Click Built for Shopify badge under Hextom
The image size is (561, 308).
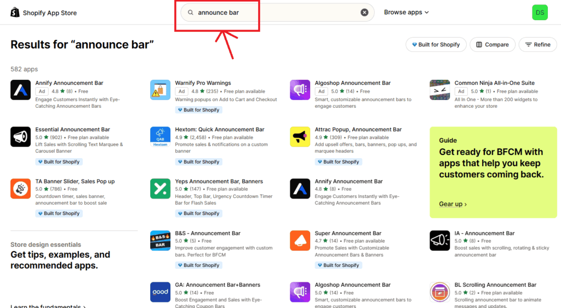click(x=198, y=162)
